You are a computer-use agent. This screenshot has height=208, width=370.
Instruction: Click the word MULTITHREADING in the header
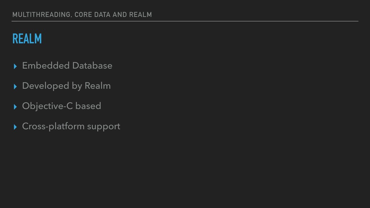(x=42, y=14)
